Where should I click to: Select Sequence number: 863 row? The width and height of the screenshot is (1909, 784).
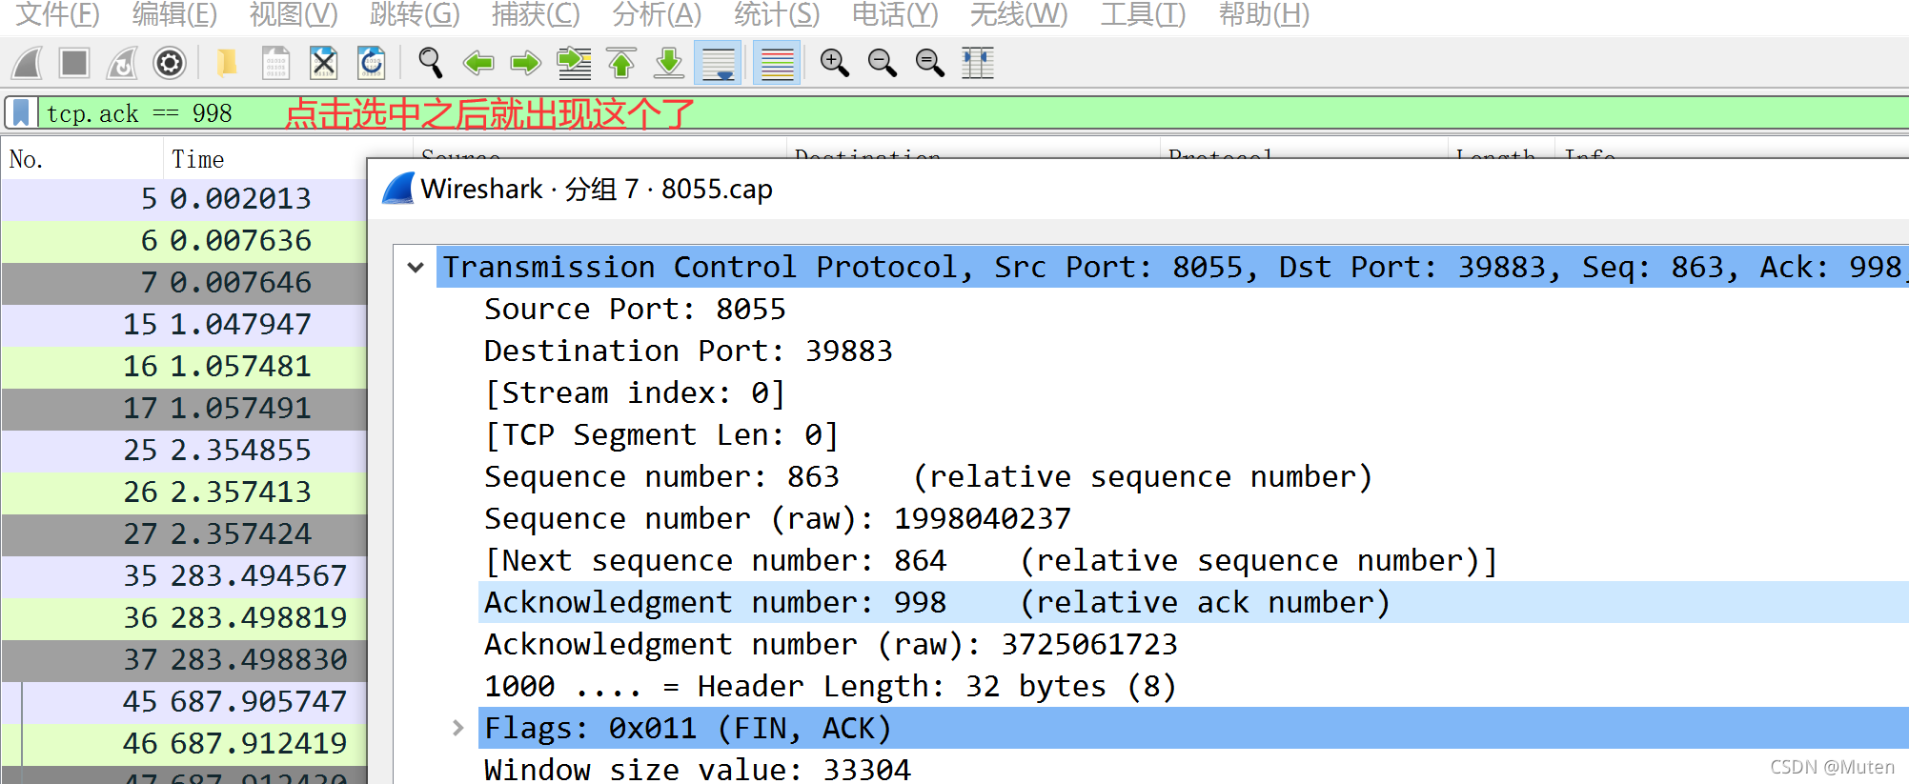1193,477
